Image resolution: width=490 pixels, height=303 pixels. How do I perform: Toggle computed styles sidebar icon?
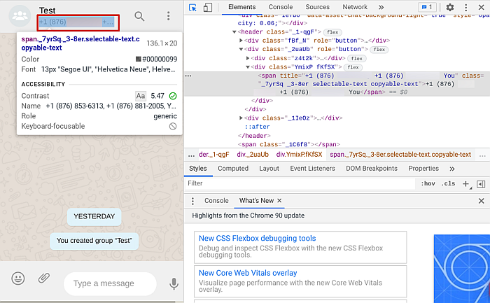pyautogui.click(x=481, y=184)
